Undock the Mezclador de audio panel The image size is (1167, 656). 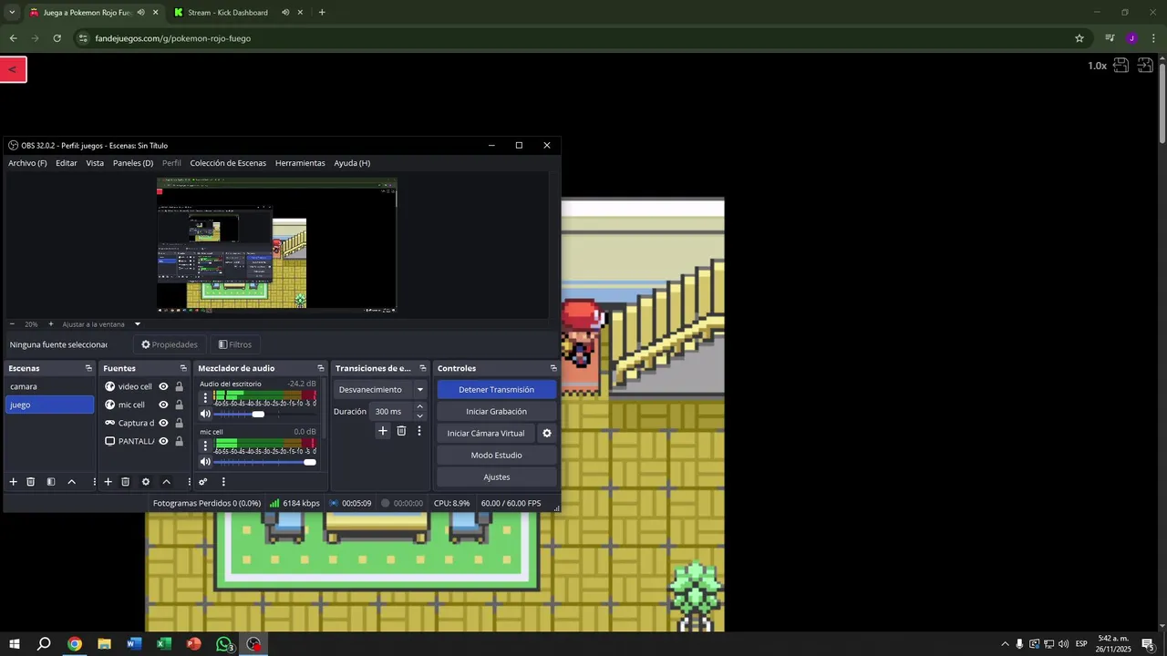pyautogui.click(x=321, y=368)
